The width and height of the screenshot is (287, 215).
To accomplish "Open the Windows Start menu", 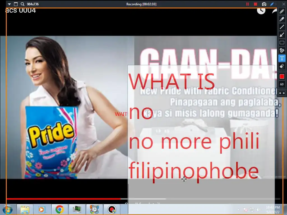I will coord(8,209).
